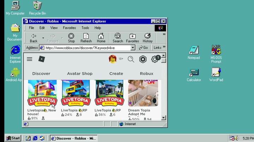Image resolution: width=254 pixels, height=142 pixels.
Task: Expand the address bar dropdown
Action: [133, 48]
